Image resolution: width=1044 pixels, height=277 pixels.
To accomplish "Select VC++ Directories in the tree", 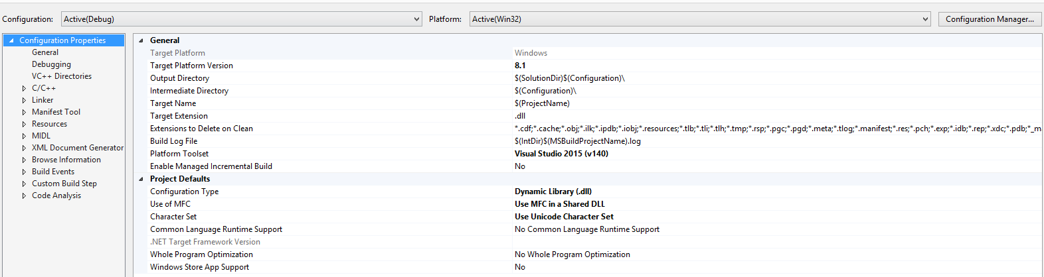I will coord(62,76).
